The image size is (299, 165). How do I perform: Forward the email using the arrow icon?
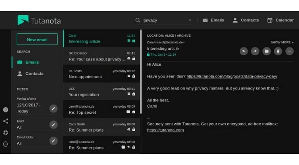coord(255,51)
